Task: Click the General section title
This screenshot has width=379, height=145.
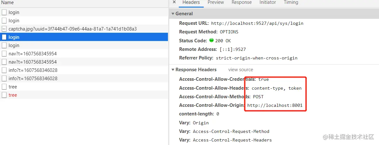Action: (184, 14)
